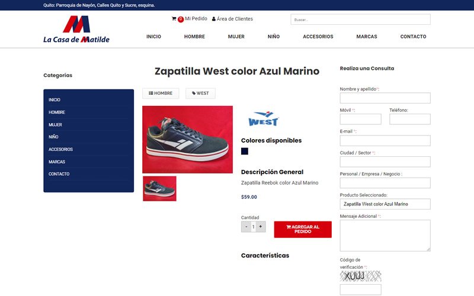
Task: Select the HOMBRE category tag button
Action: [x=161, y=94]
